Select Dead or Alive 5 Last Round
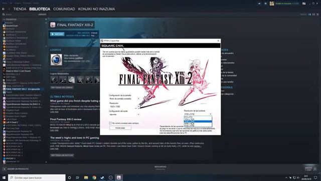Image resolution: width=321 pixels, height=181 pixels. (18, 71)
